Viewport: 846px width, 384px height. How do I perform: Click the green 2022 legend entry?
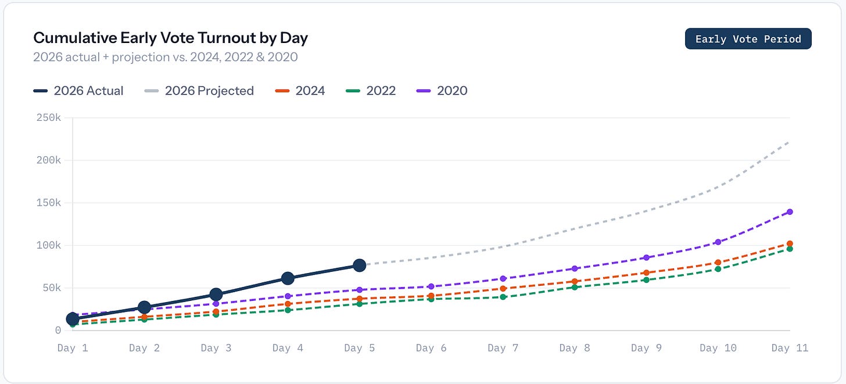click(x=371, y=91)
